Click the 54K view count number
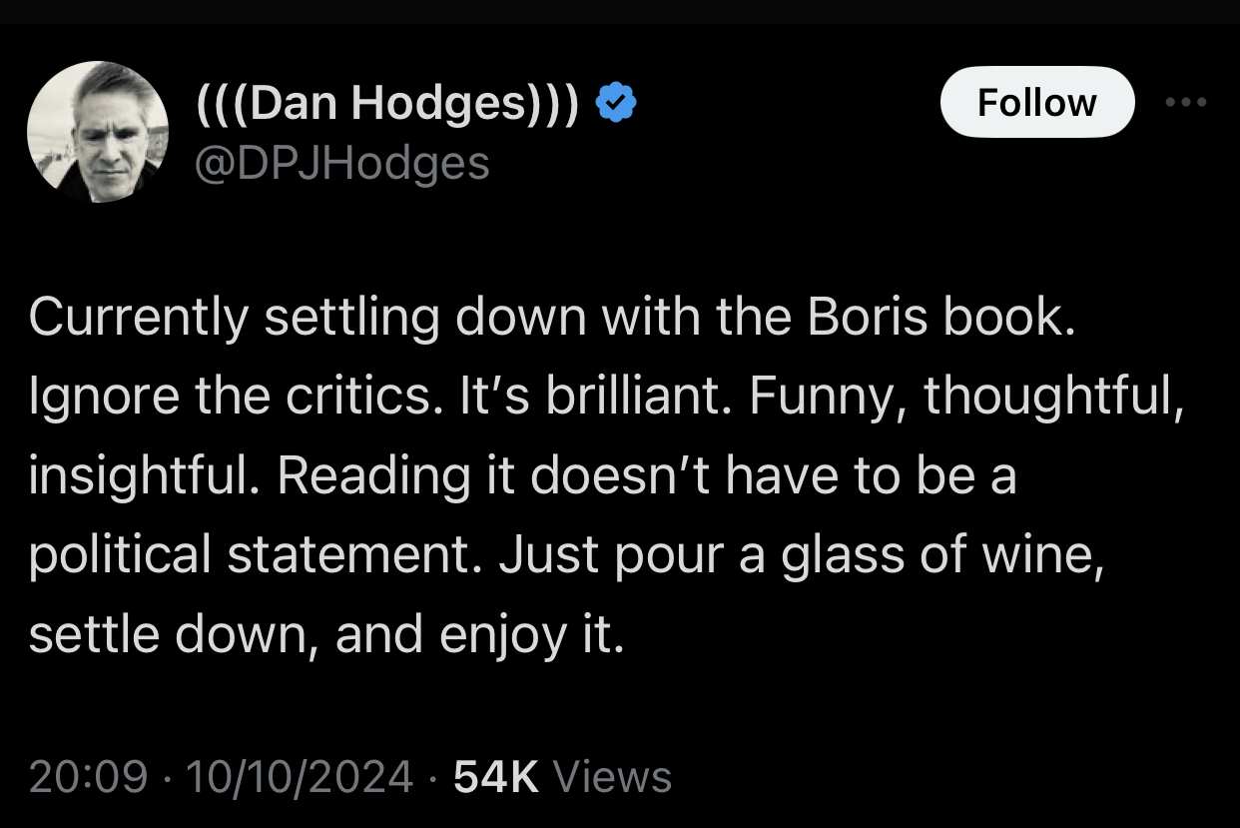1240x828 pixels. point(496,776)
